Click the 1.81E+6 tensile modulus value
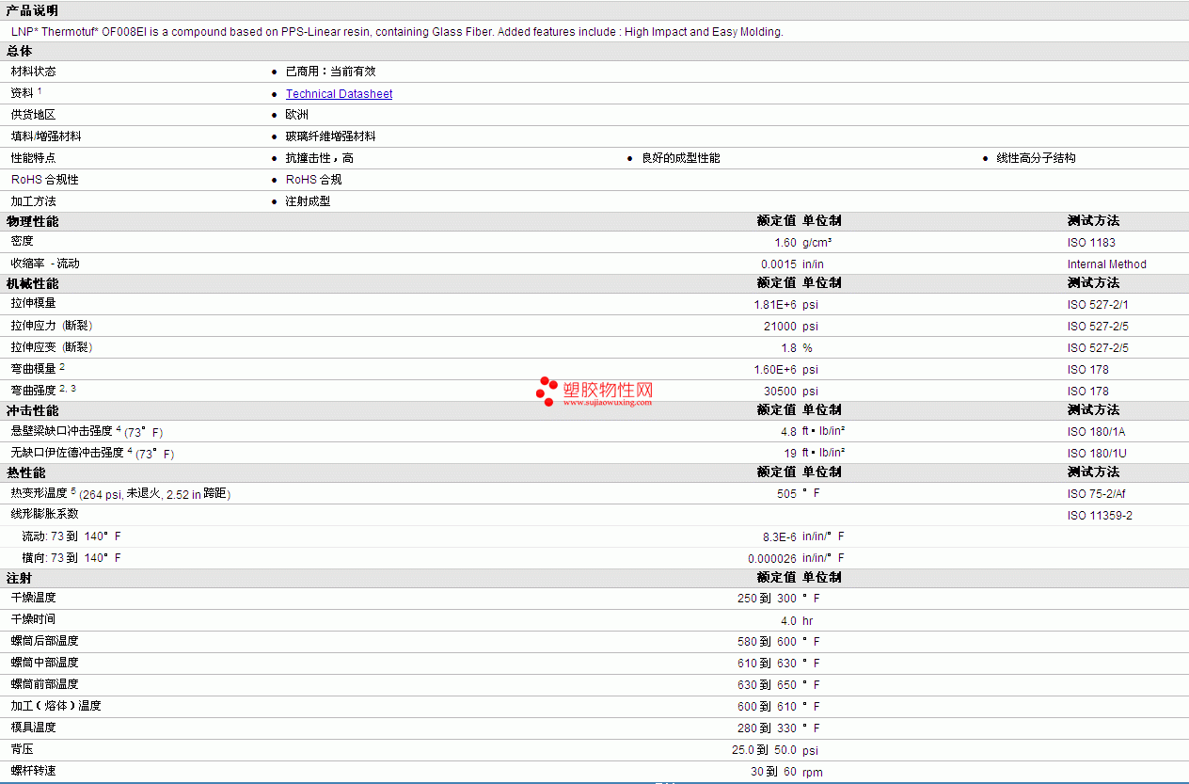 (x=775, y=305)
